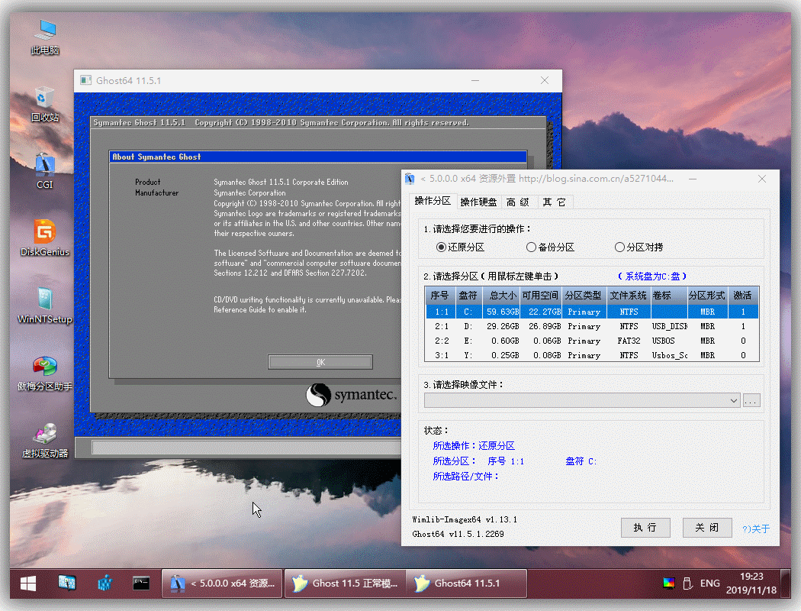Image resolution: width=801 pixels, height=611 pixels.
Task: Select partition row 3:1 drive Y:
Action: (x=592, y=355)
